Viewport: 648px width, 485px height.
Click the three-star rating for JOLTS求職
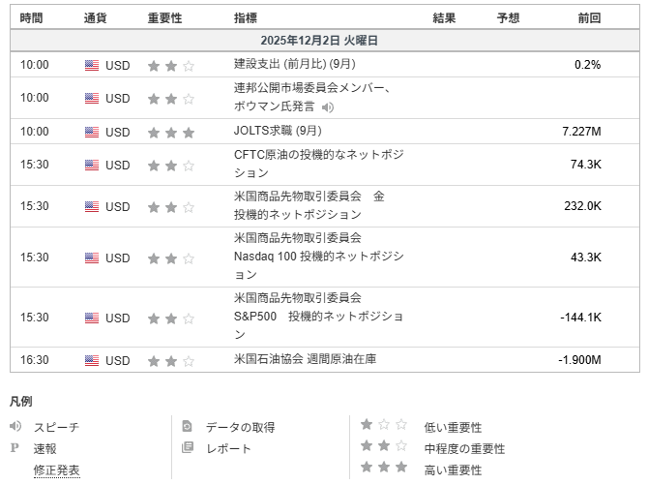click(170, 133)
